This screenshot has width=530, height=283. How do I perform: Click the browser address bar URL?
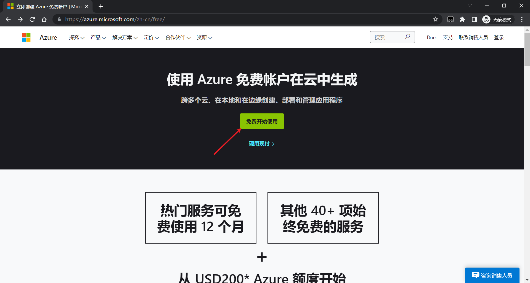tap(115, 19)
